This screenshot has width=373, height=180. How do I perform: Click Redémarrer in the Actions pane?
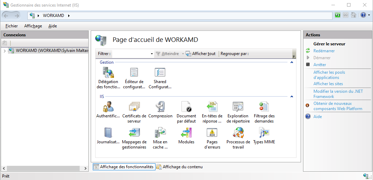[x=324, y=51]
